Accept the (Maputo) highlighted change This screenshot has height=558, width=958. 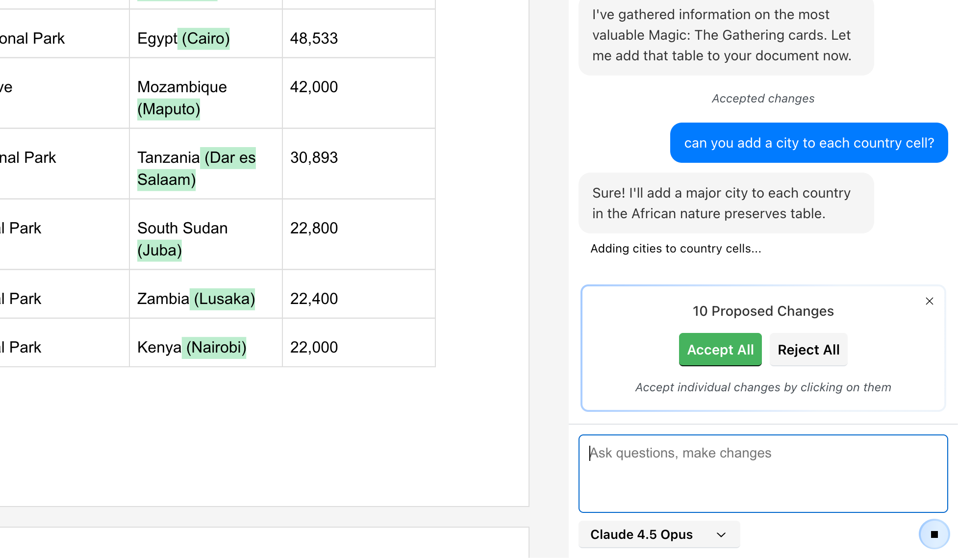pyautogui.click(x=169, y=109)
